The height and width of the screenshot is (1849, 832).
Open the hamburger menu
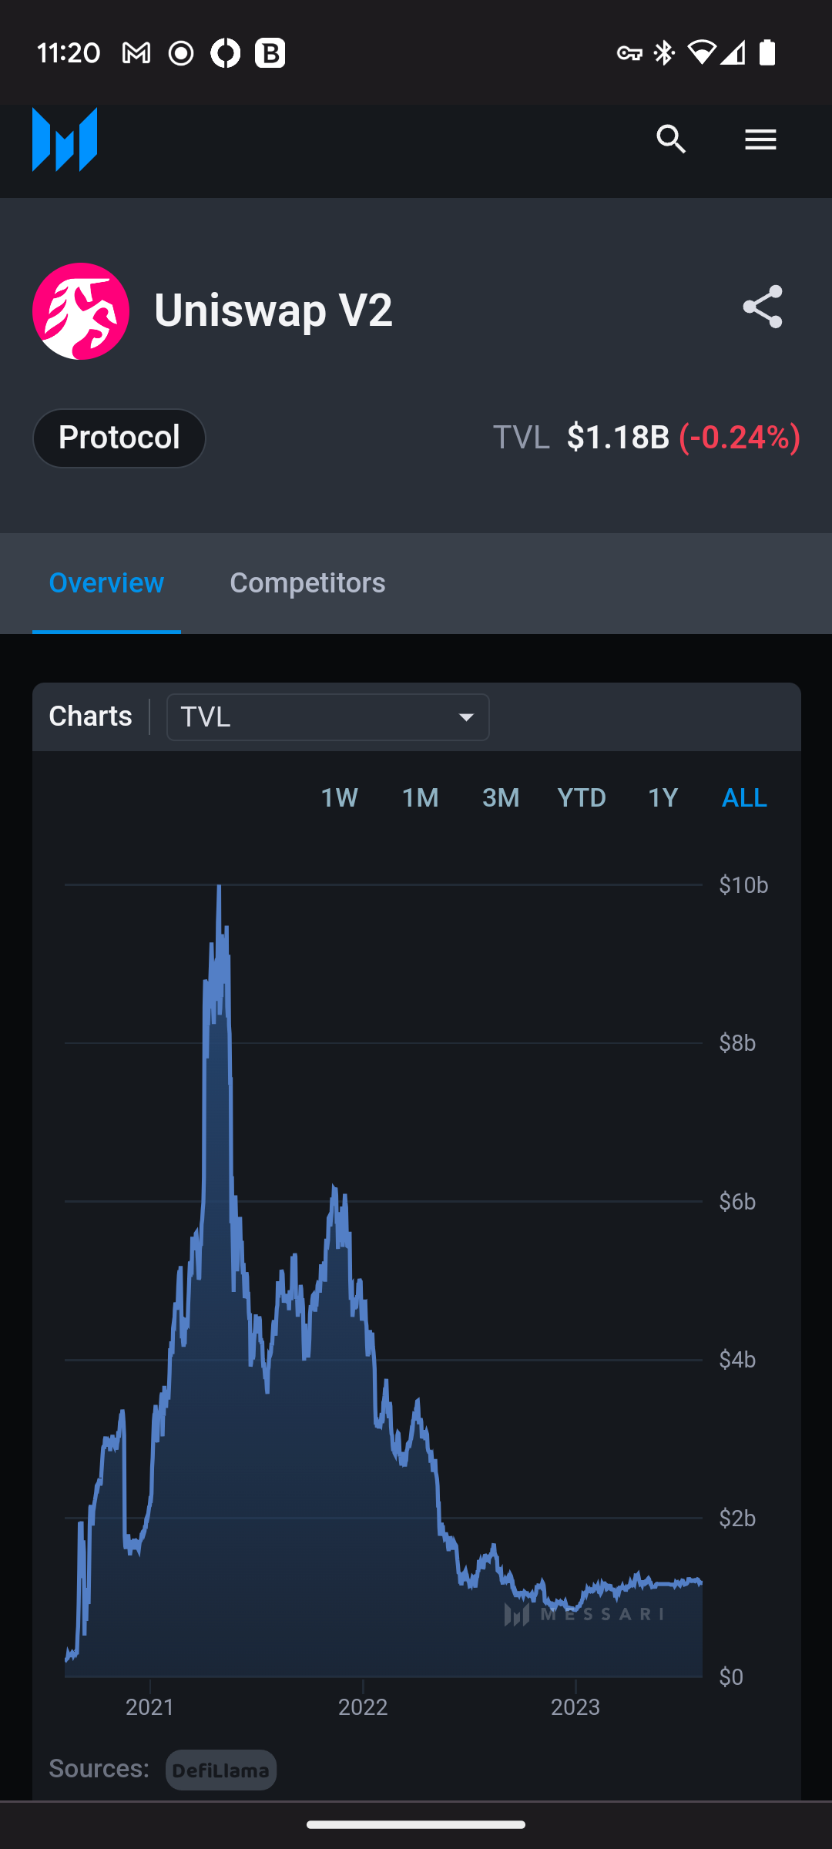click(760, 139)
